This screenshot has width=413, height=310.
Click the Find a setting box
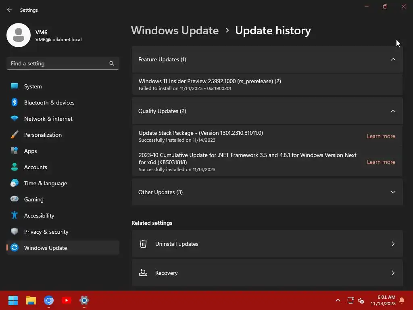[63, 63]
